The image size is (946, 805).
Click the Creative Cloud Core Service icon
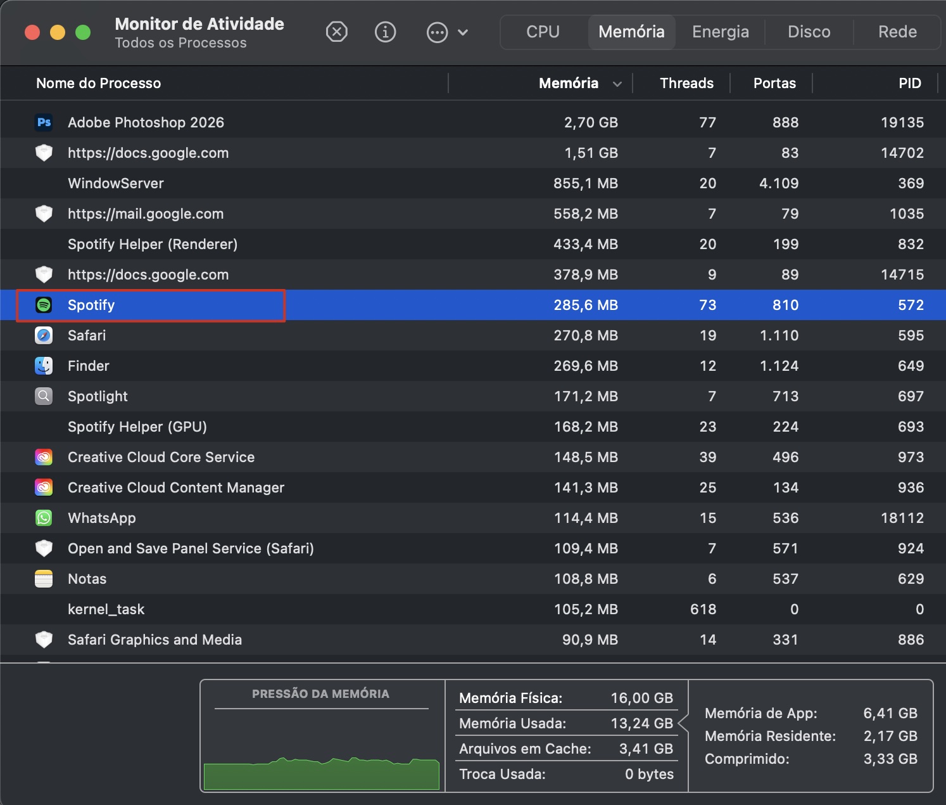click(44, 457)
